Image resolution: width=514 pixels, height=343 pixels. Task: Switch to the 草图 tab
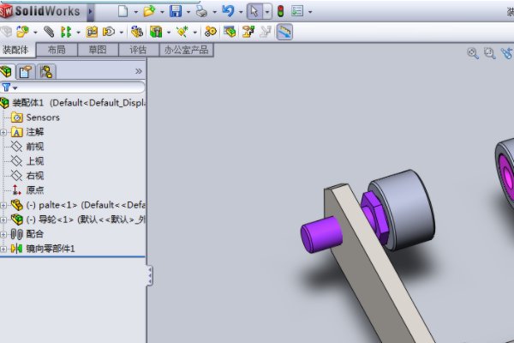[x=98, y=50]
